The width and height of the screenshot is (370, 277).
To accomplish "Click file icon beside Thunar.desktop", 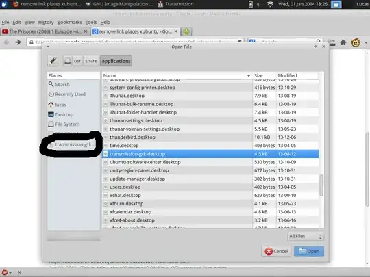I will [106, 96].
